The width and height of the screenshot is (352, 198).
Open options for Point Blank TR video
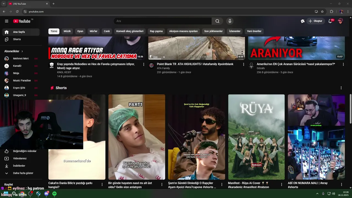click(243, 64)
